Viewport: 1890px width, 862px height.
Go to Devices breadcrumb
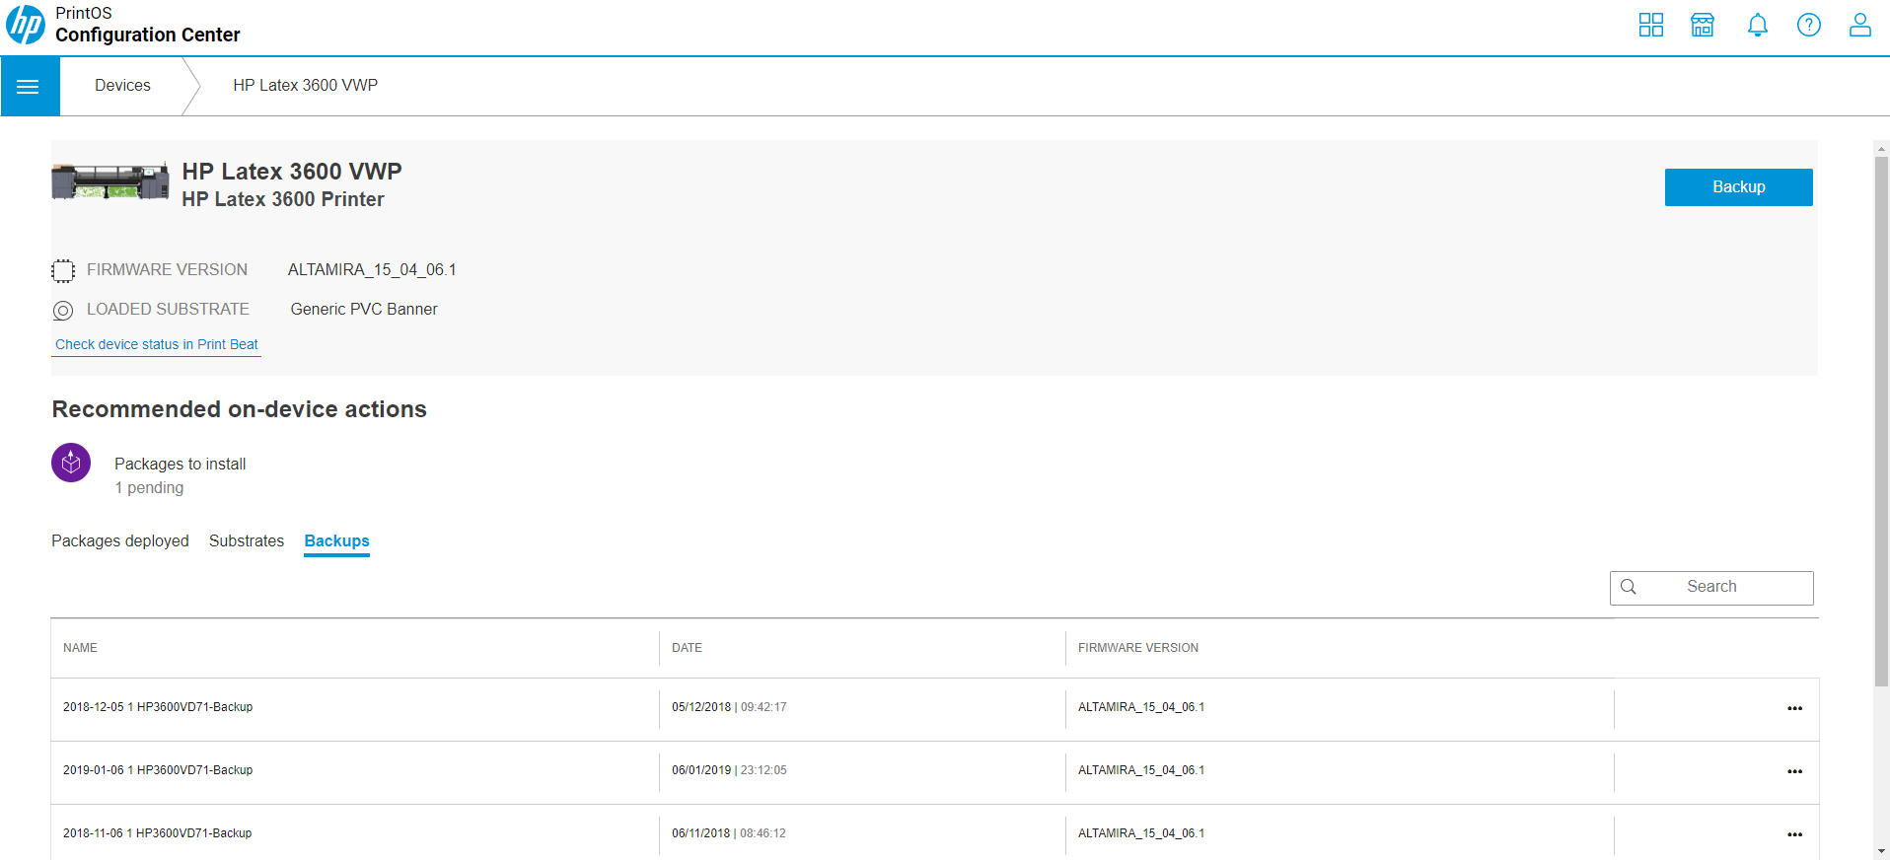[122, 86]
